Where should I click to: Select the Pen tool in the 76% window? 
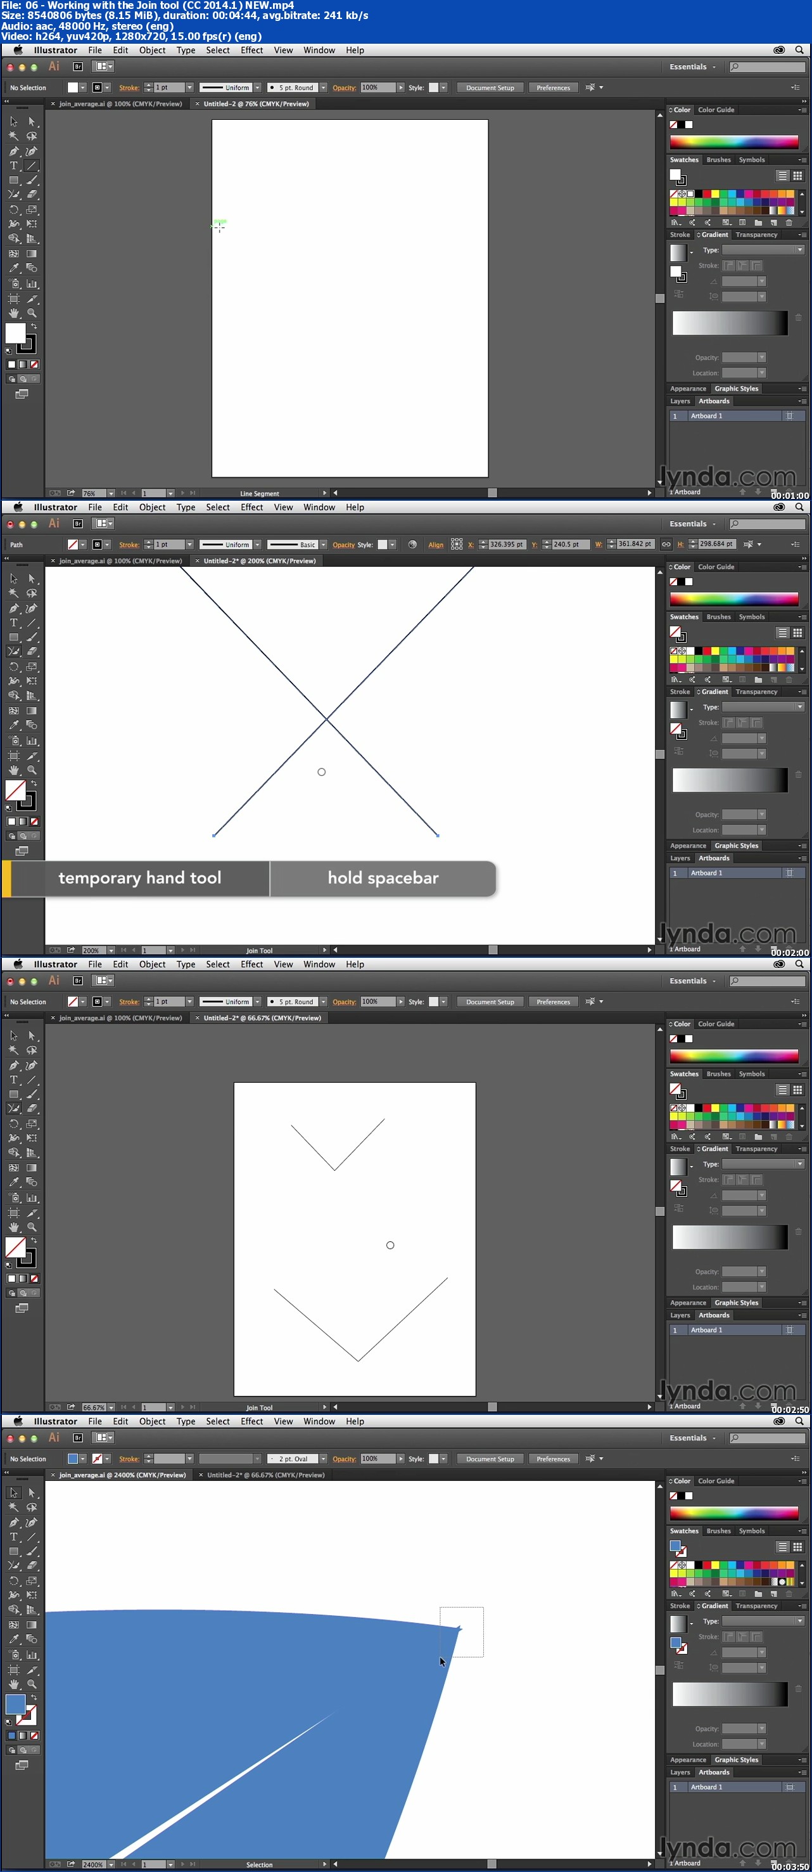14,151
